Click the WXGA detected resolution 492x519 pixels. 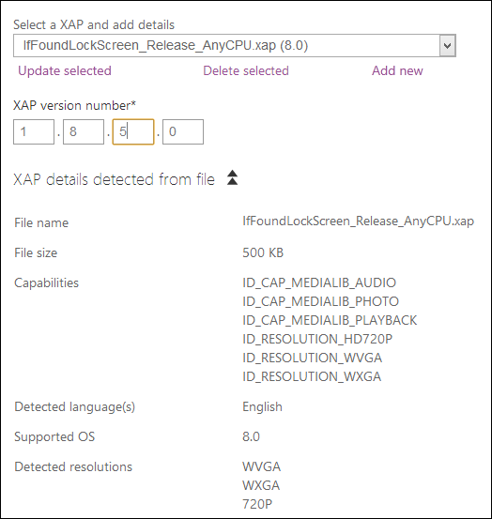(261, 485)
